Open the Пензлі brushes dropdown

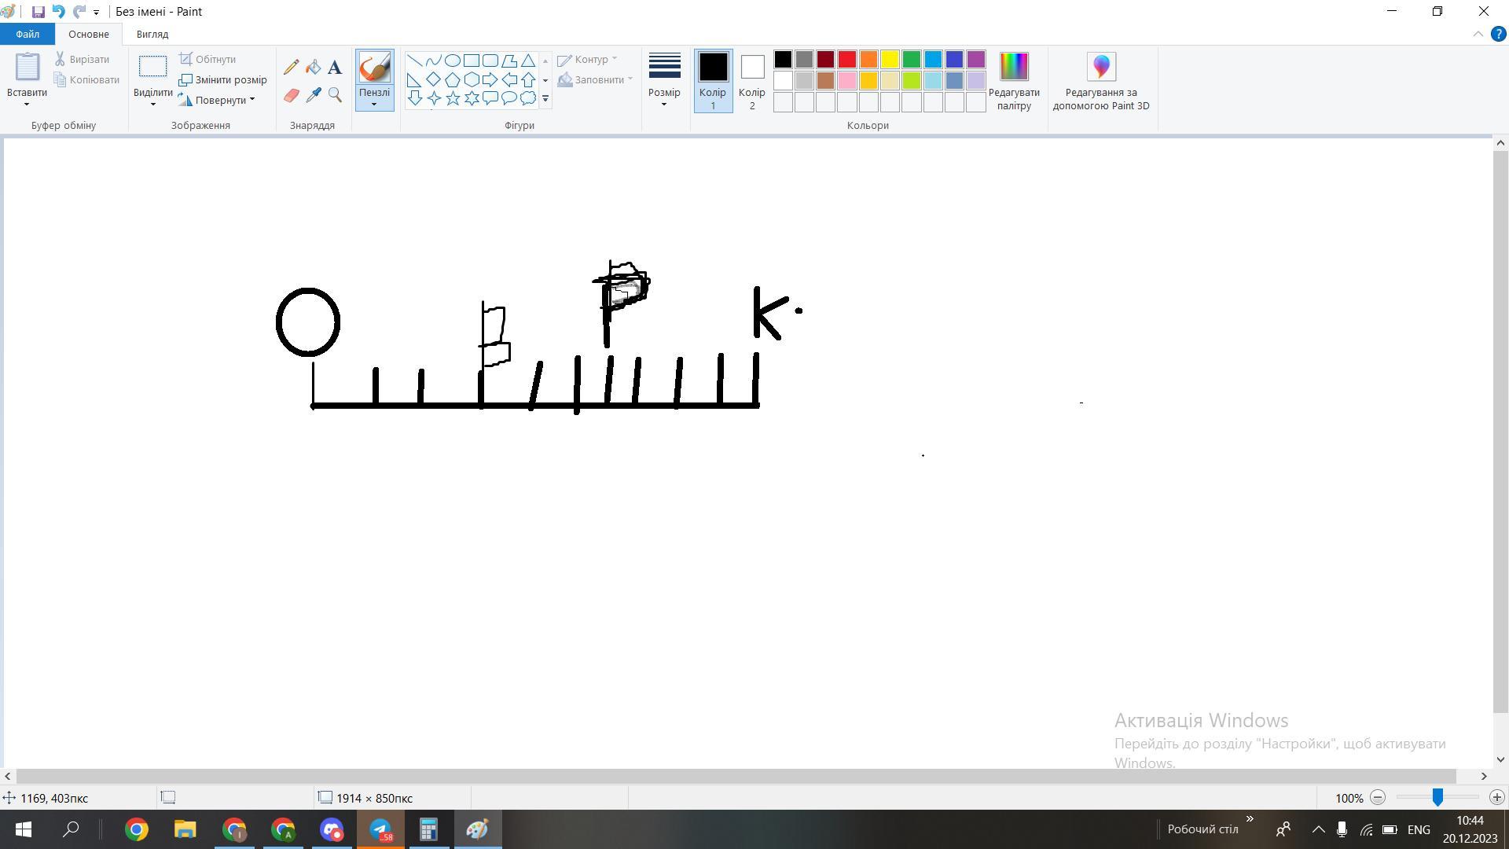(x=374, y=99)
